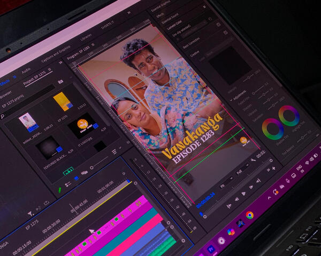This screenshot has height=256, width=321.
Task: Expand workspace overflow chevrons near Shorts
Action: point(129,13)
